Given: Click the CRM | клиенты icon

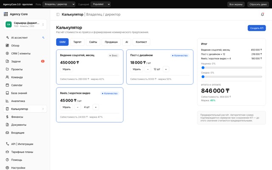Looking at the screenshot, I should tap(7, 54).
